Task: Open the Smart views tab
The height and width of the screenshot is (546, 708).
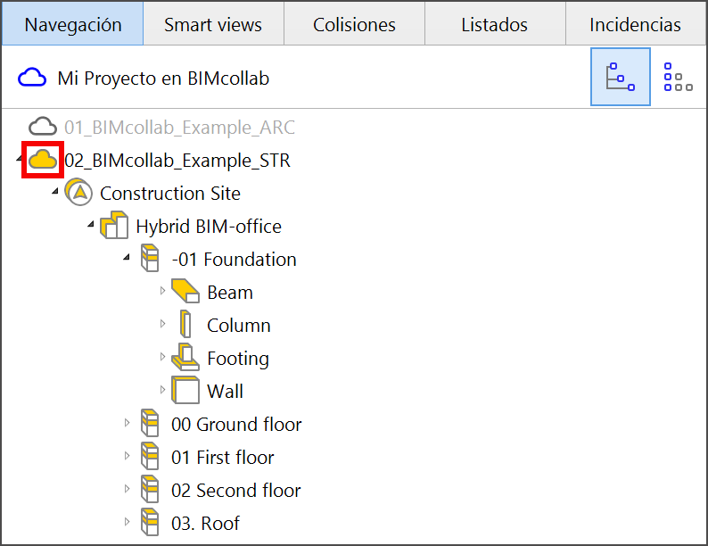Action: pyautogui.click(x=213, y=24)
